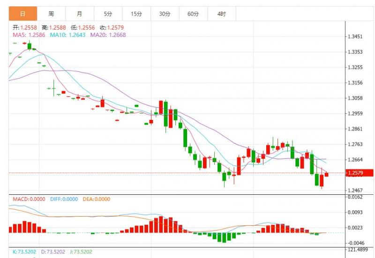Viewport: 375px width, 258px height.
Task: Open the 30分 timeframe tab
Action: (x=165, y=14)
